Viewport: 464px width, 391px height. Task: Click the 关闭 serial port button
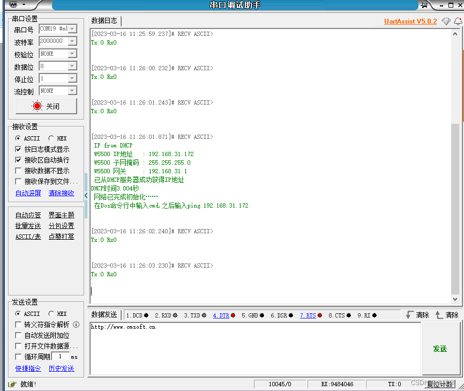46,106
